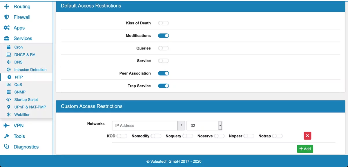Turn off the Trap Service toggle
This screenshot has width=348, height=167.
[163, 86]
